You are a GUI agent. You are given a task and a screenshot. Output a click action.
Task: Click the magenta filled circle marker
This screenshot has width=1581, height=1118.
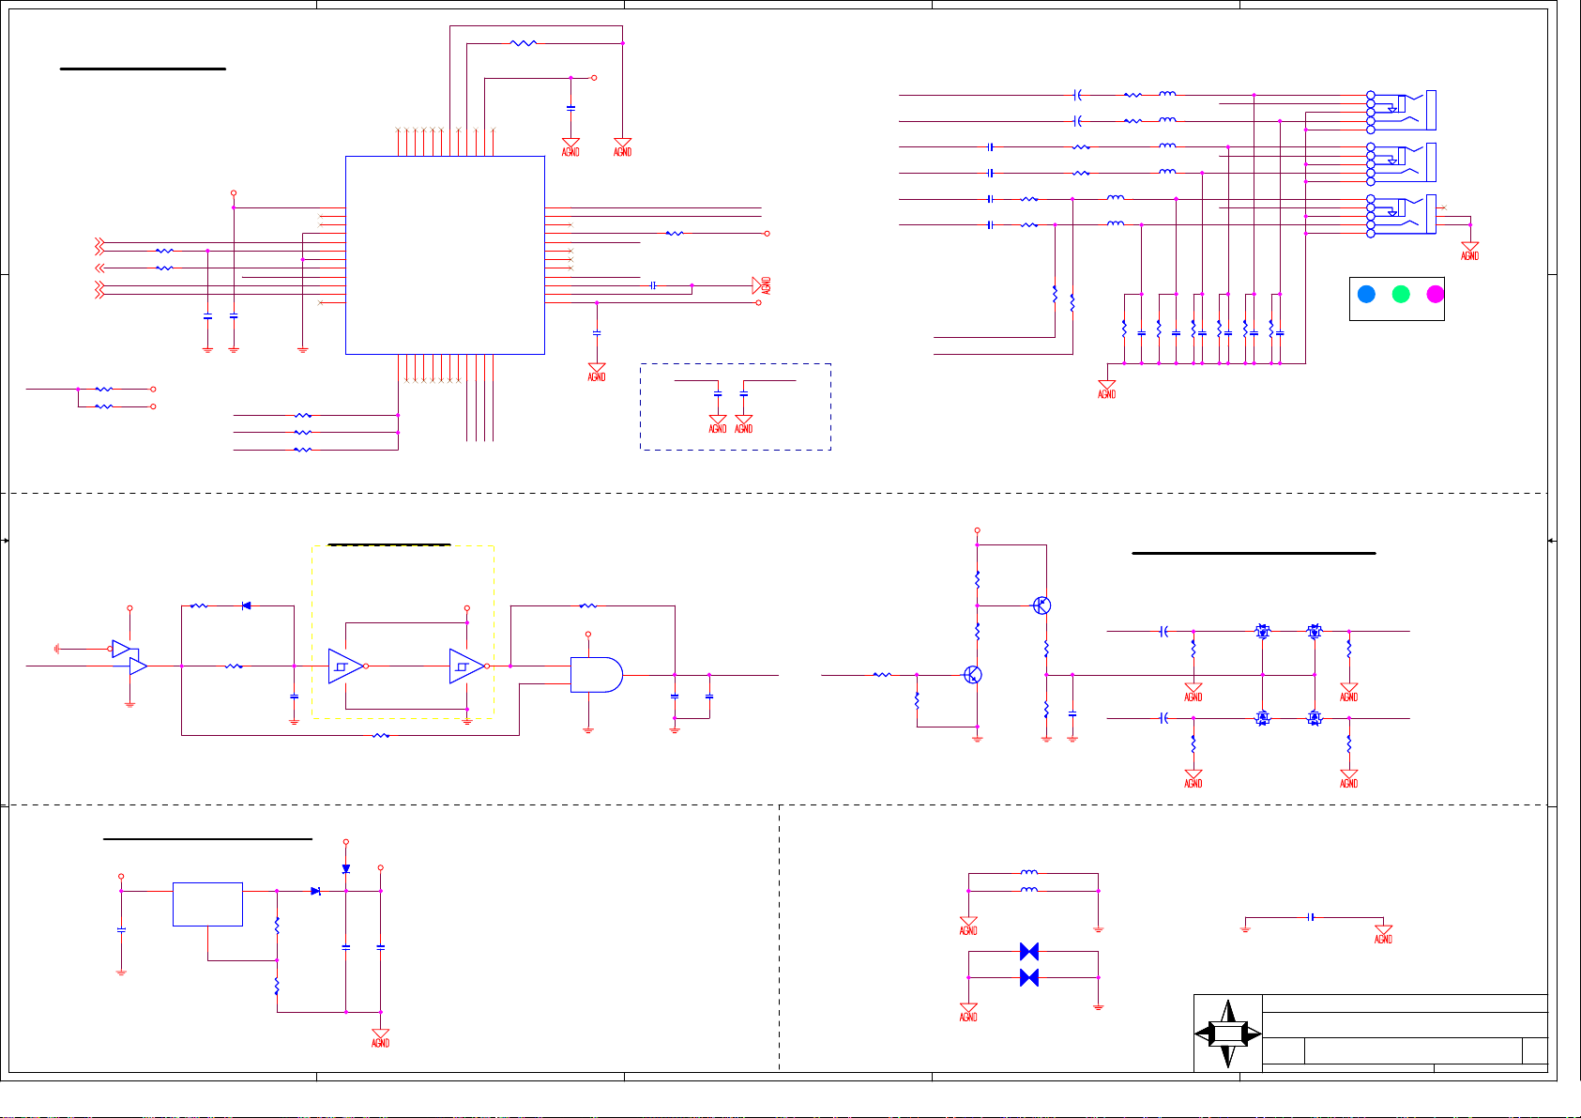(1435, 294)
